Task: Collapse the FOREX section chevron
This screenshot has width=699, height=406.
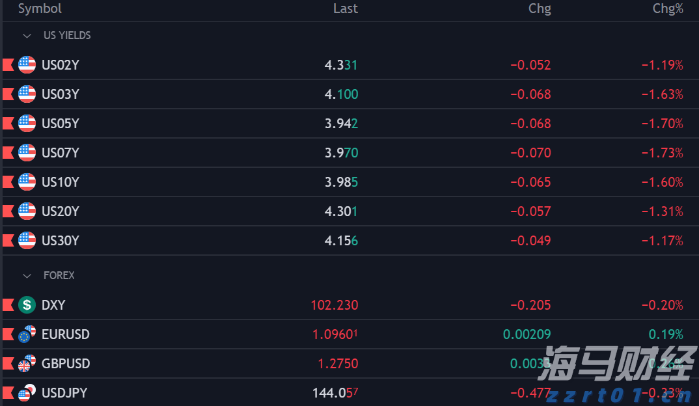Action: coord(27,276)
